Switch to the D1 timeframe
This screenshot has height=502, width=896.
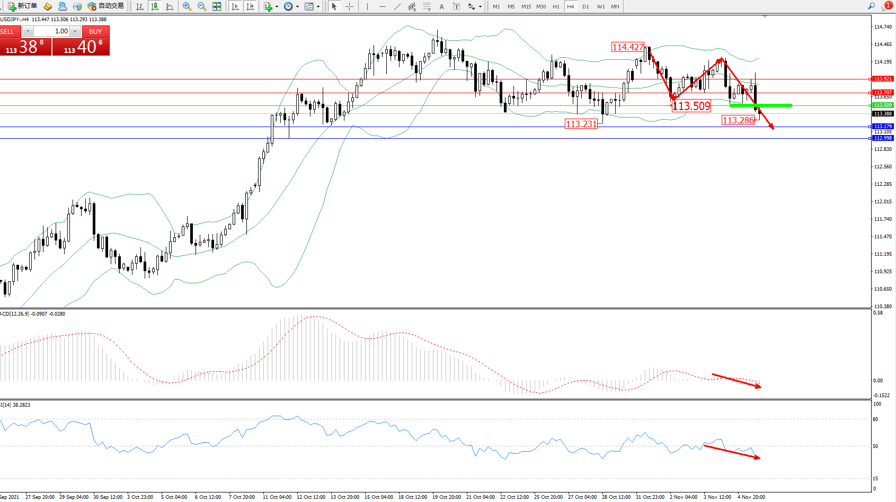(x=585, y=6)
